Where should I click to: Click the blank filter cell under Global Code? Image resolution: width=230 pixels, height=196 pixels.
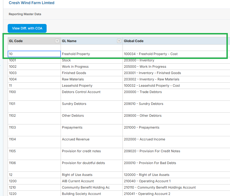click(176, 48)
